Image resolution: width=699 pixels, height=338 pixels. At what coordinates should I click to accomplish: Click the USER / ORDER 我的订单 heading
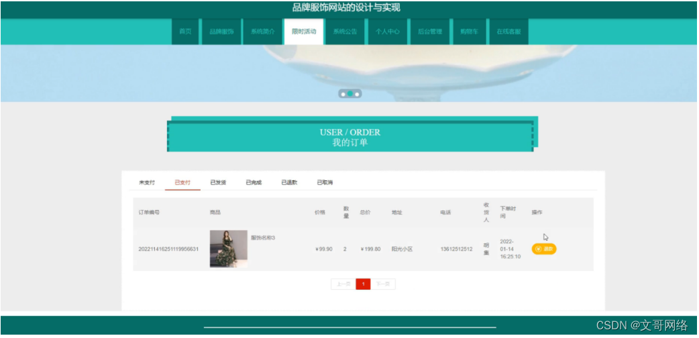[350, 137]
